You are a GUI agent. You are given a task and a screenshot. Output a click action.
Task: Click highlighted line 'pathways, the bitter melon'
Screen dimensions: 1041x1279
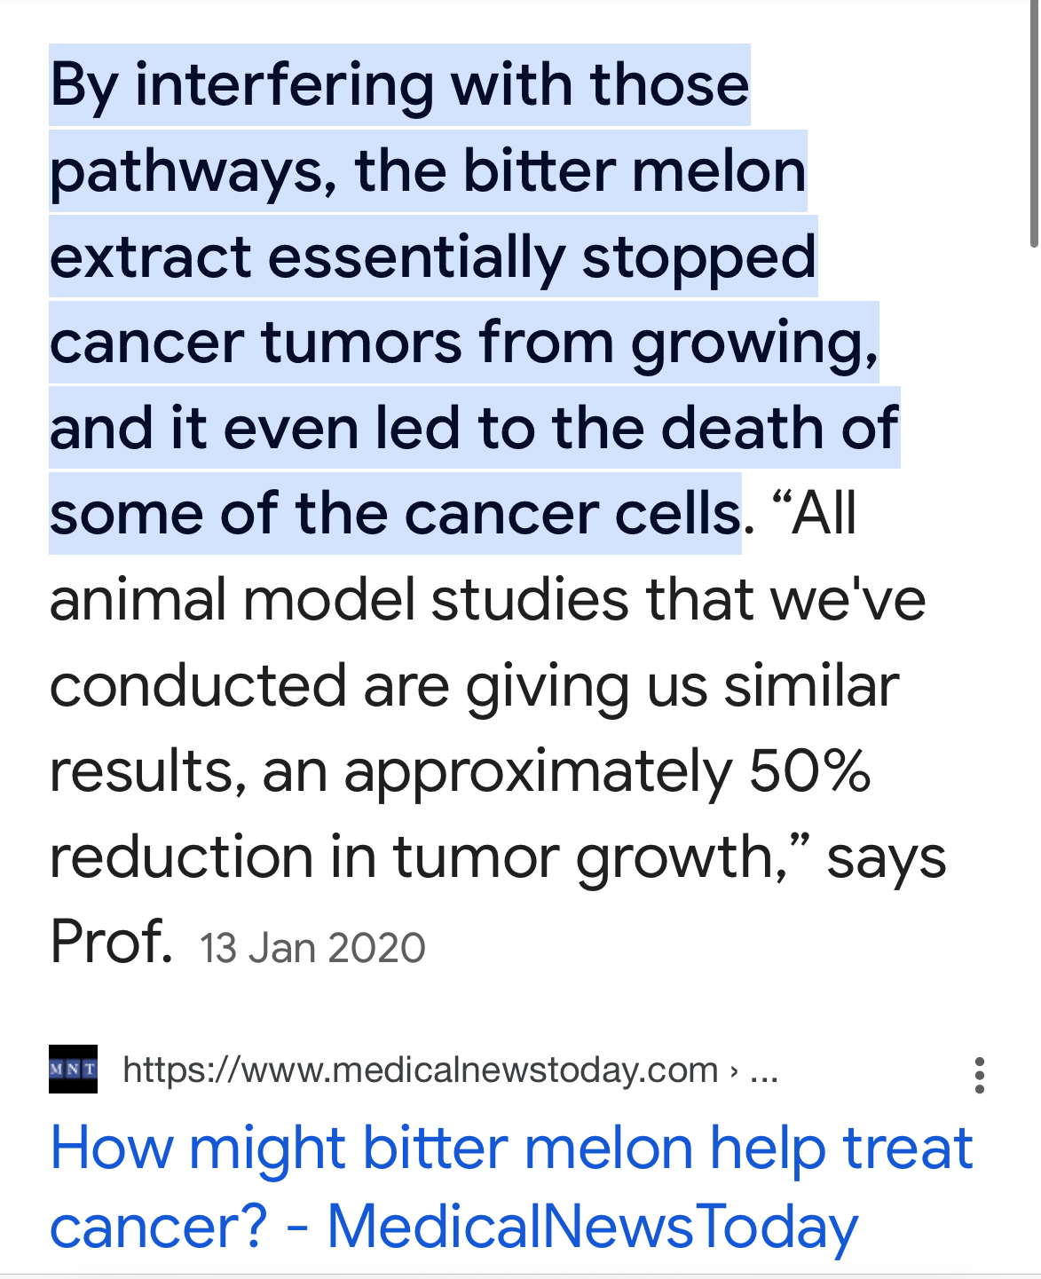(428, 171)
